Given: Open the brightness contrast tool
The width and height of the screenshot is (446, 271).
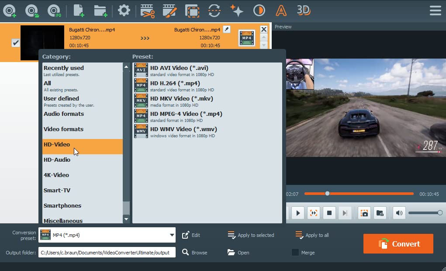Looking at the screenshot, I should click(259, 11).
